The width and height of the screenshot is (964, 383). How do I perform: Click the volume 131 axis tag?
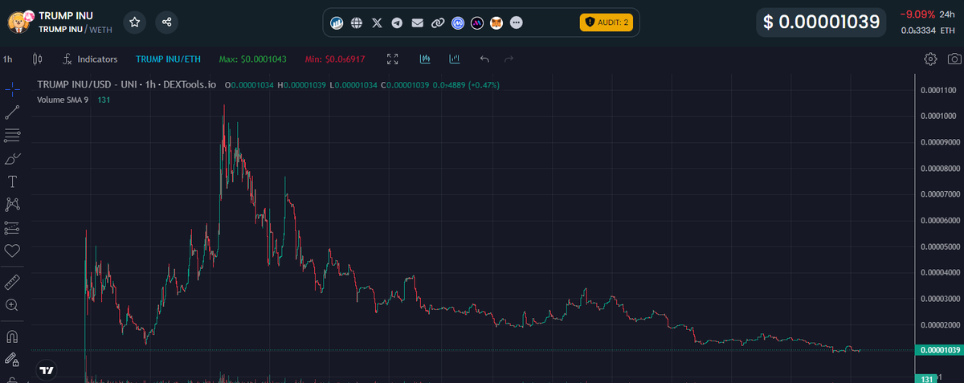[926, 378]
